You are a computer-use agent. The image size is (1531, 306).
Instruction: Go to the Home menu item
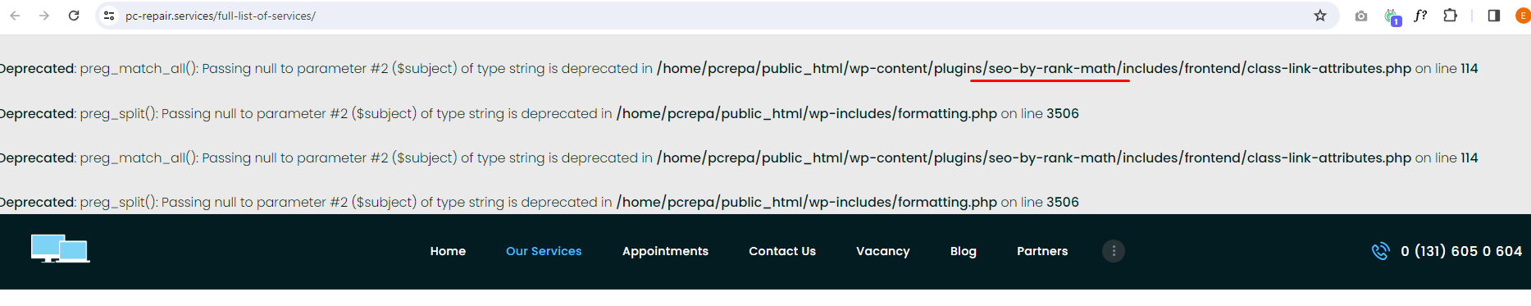coord(448,251)
